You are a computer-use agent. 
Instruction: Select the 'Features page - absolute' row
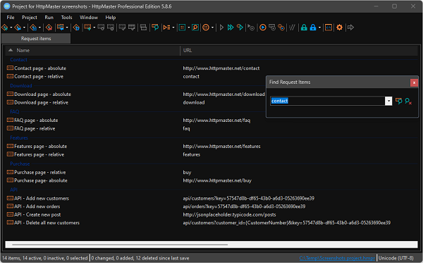tap(211, 147)
